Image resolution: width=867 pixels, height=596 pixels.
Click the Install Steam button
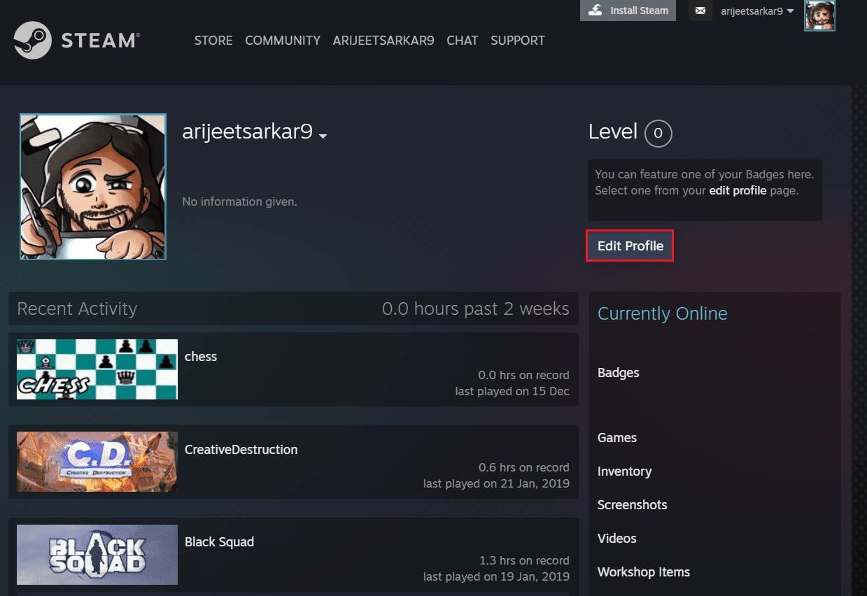pyautogui.click(x=628, y=10)
